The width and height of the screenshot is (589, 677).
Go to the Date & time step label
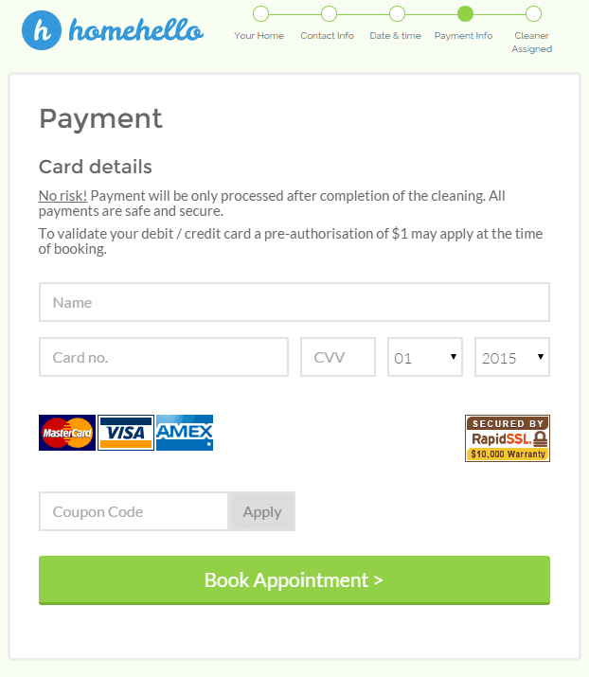[x=395, y=36]
